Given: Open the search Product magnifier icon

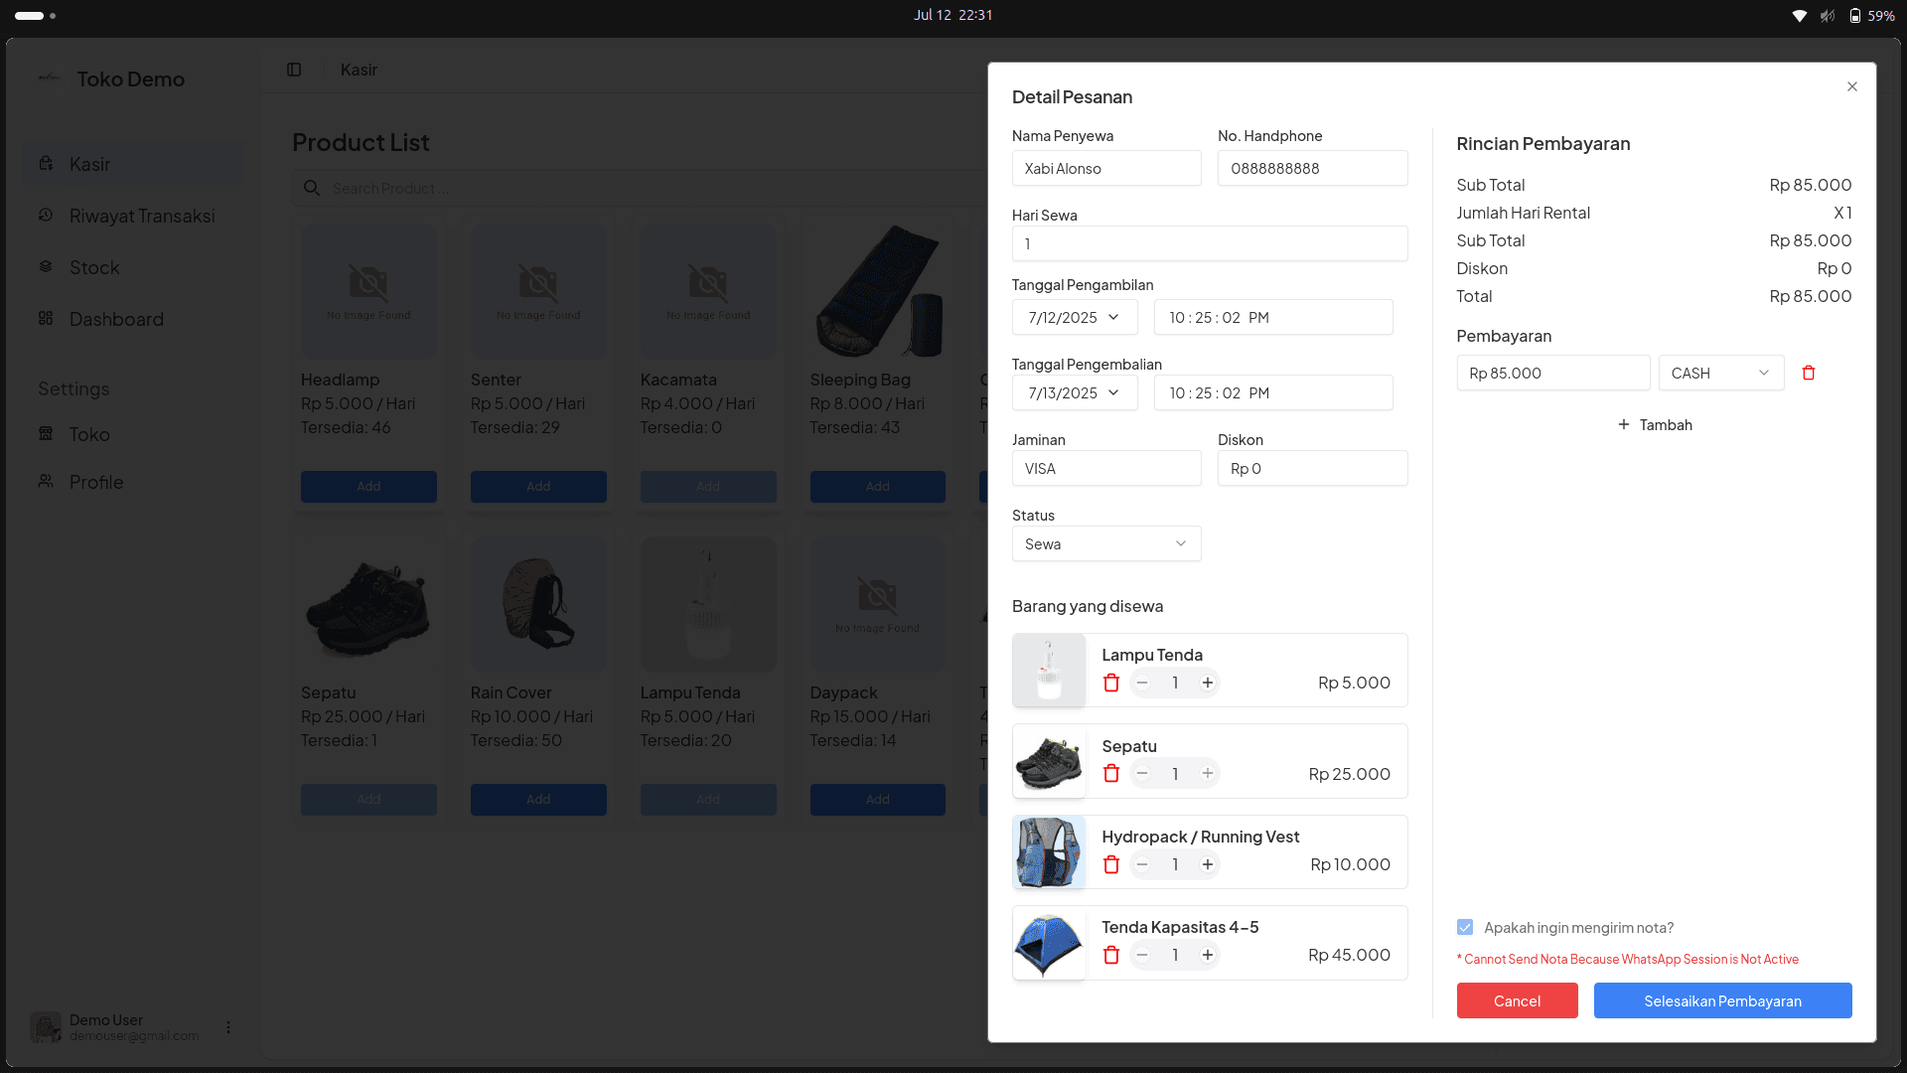Looking at the screenshot, I should 311,188.
